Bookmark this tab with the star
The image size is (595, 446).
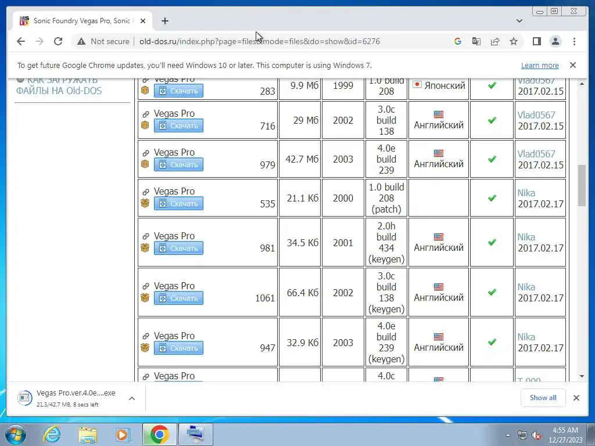514,41
